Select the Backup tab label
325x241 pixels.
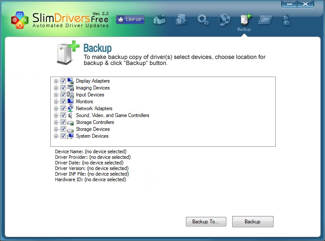pyautogui.click(x=244, y=30)
